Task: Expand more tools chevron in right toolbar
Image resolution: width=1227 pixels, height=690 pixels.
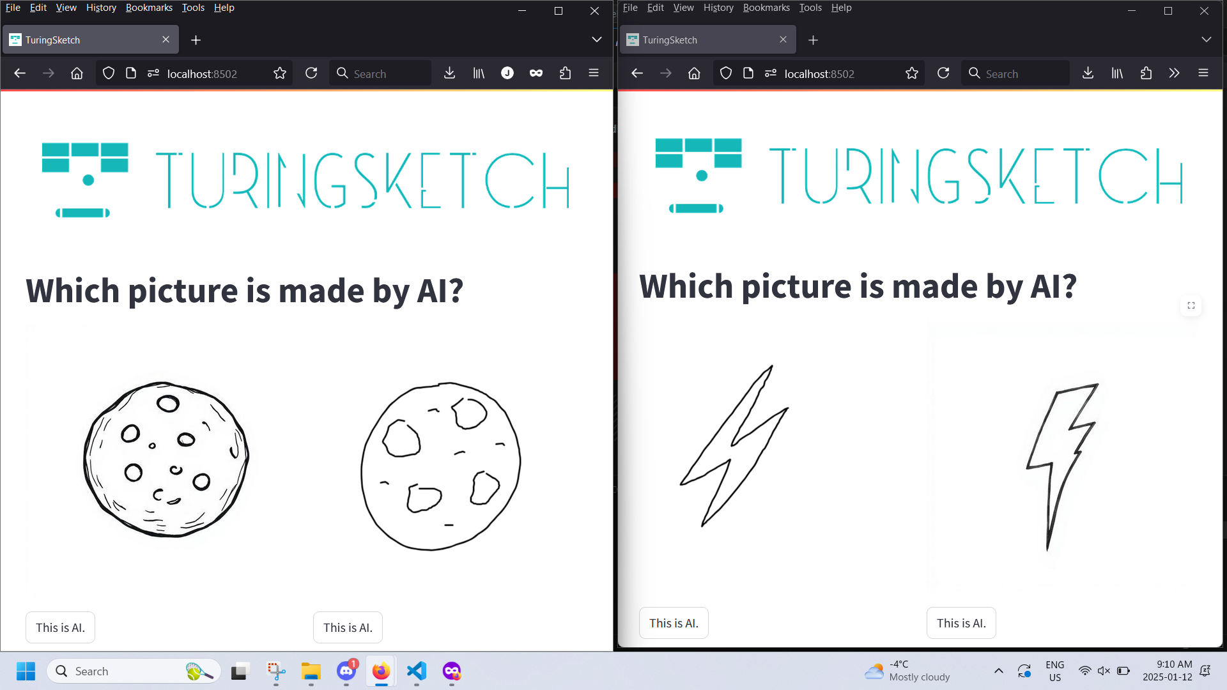Action: pyautogui.click(x=1174, y=73)
